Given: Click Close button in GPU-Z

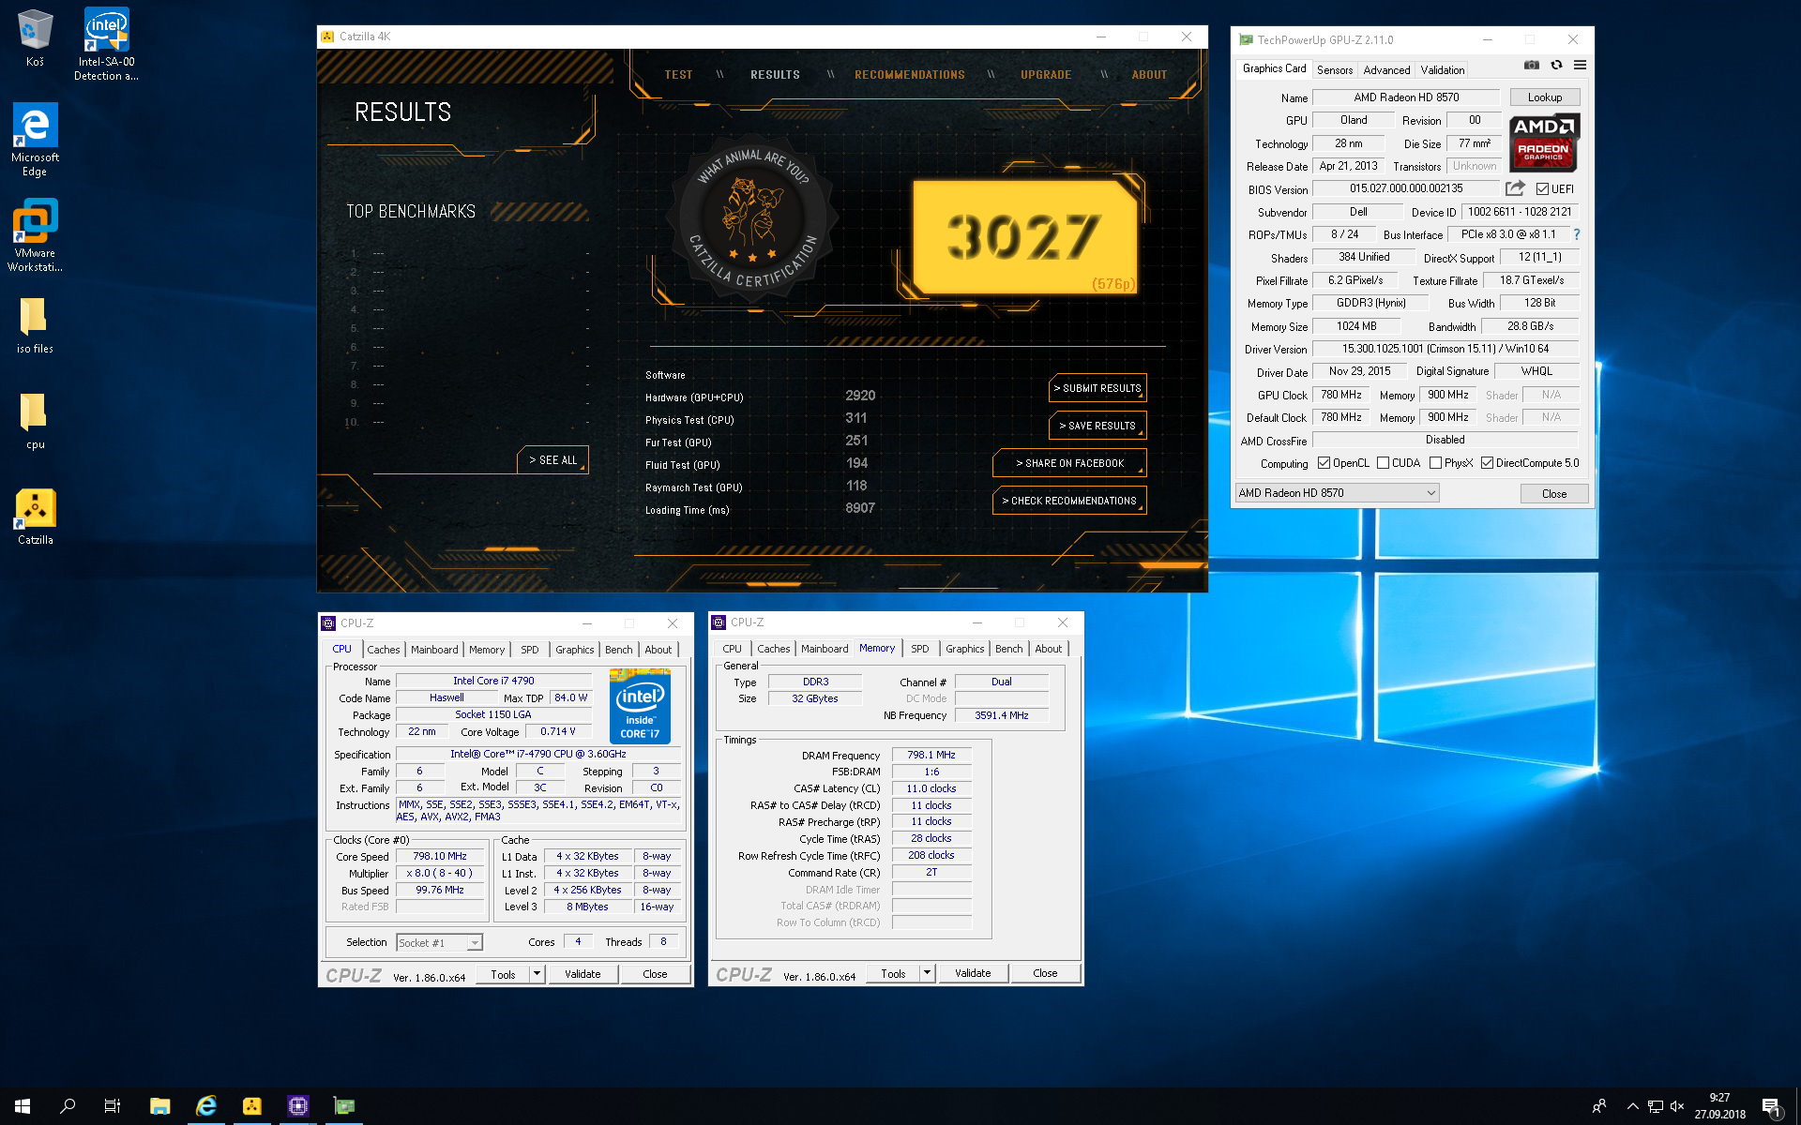Looking at the screenshot, I should pyautogui.click(x=1553, y=494).
